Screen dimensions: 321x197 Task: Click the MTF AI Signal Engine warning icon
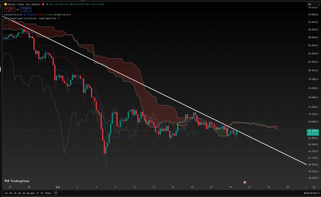[59, 18]
